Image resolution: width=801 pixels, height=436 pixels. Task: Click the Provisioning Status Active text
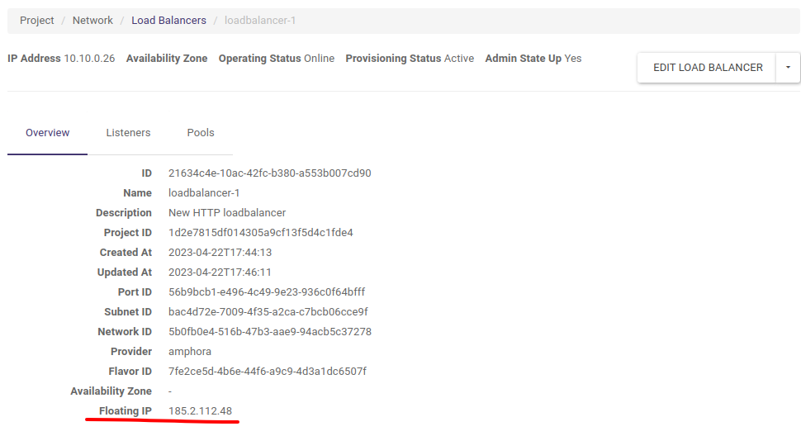(x=459, y=59)
